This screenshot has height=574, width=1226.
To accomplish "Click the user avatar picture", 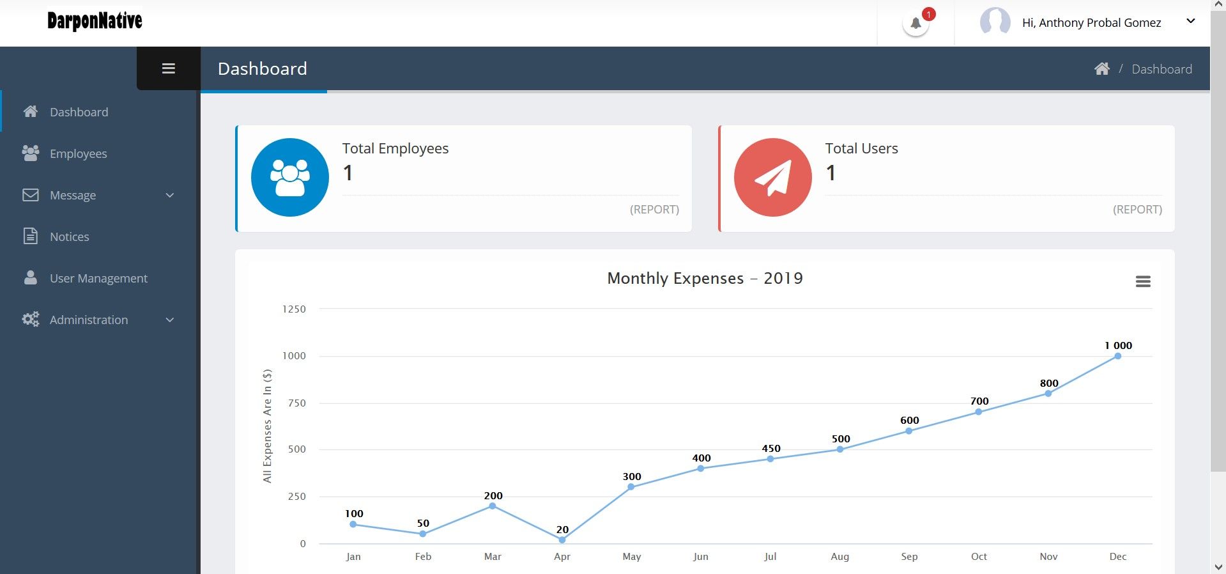I will pyautogui.click(x=995, y=22).
